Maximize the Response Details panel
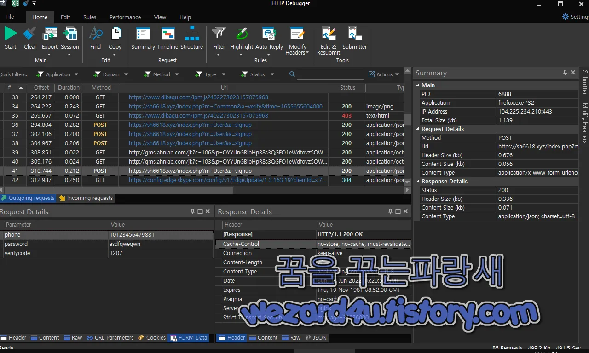The image size is (589, 353). (x=398, y=211)
